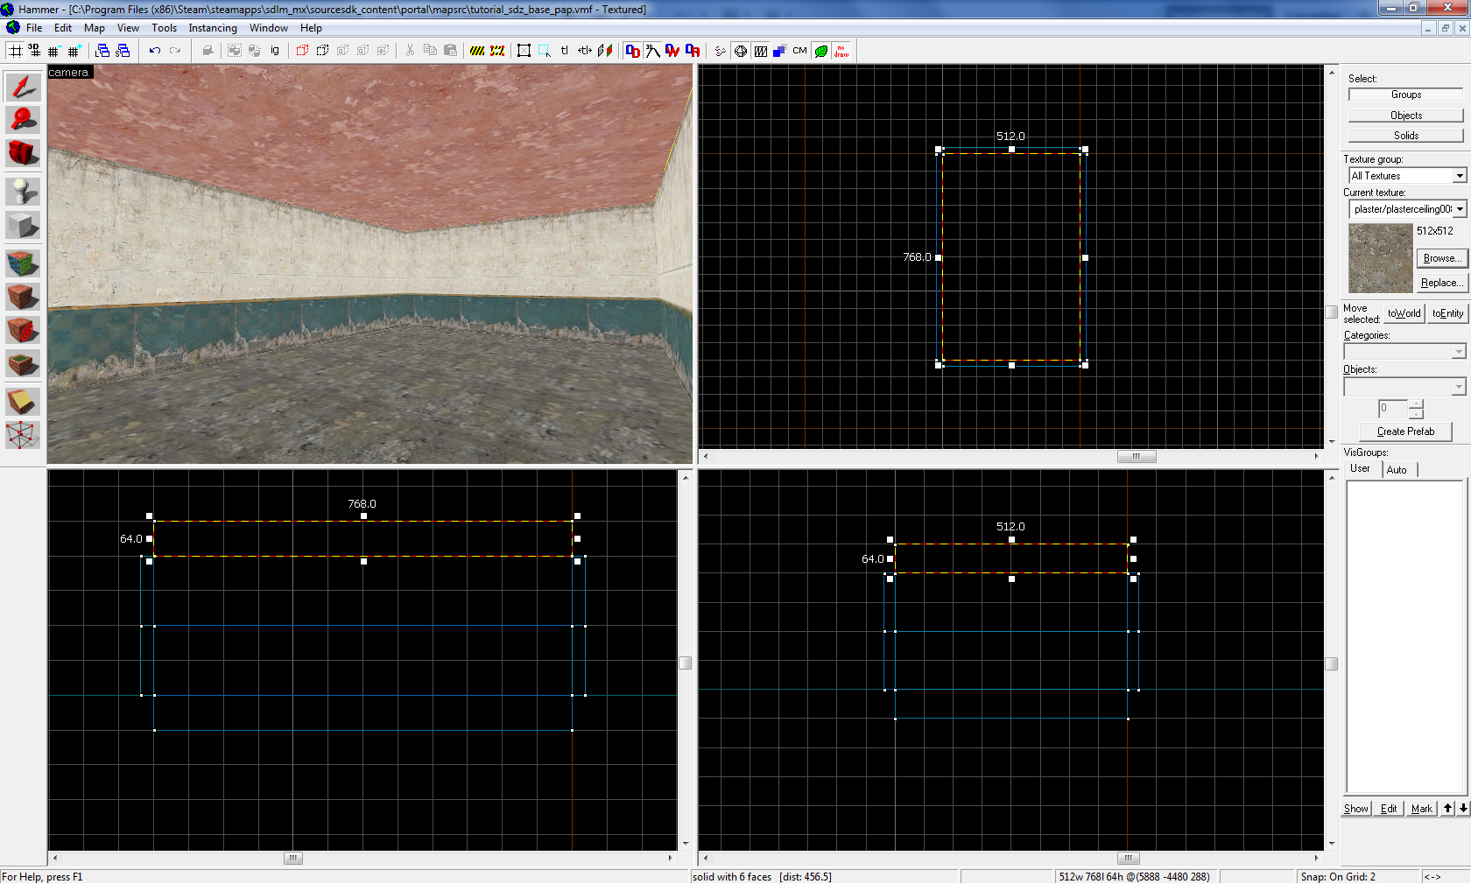Click the Undo arrow in toolbar
1471x884 pixels.
[x=154, y=51]
